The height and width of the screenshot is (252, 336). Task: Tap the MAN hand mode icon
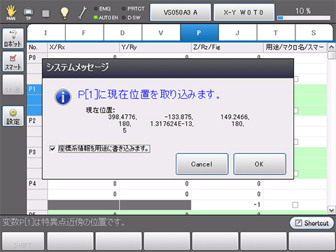click(x=10, y=12)
